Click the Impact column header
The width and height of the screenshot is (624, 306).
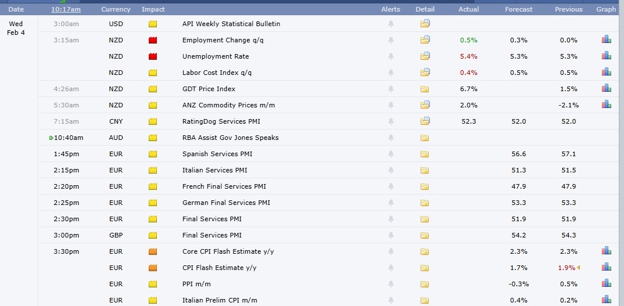[153, 9]
